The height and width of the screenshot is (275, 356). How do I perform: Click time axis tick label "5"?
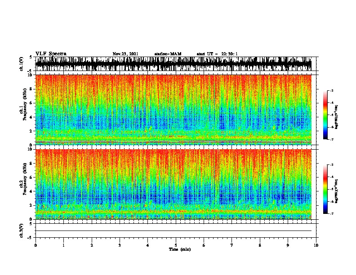tap(176, 245)
